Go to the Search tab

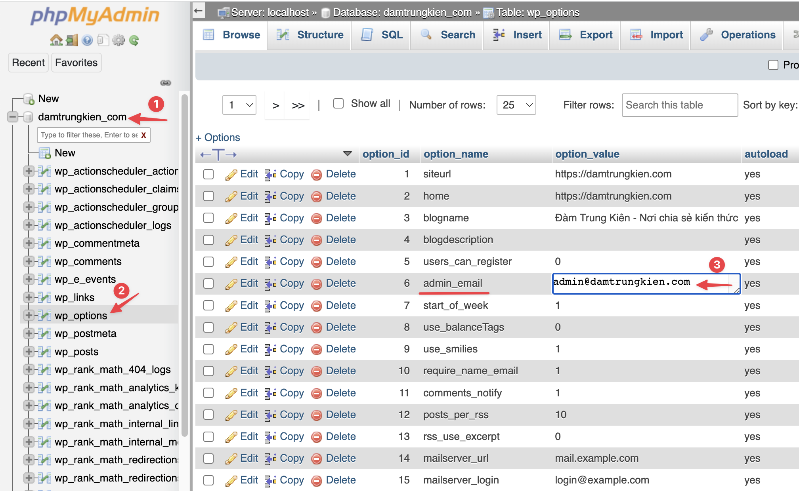click(x=447, y=35)
